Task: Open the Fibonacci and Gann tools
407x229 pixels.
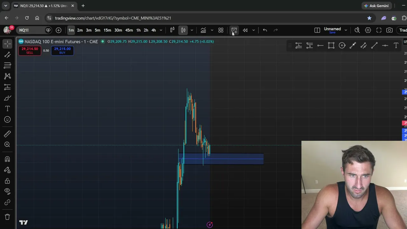Action: coord(7,66)
